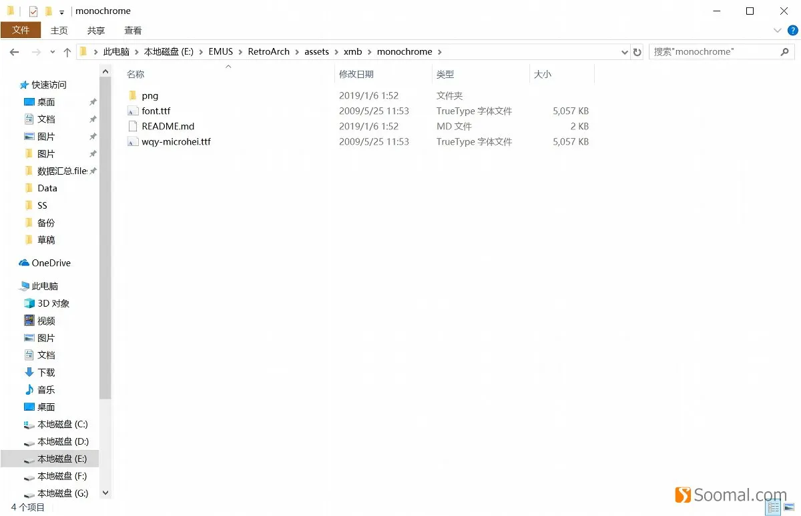Open 本地磁盘 (G:) drive
This screenshot has width=801, height=516.
[x=56, y=493]
